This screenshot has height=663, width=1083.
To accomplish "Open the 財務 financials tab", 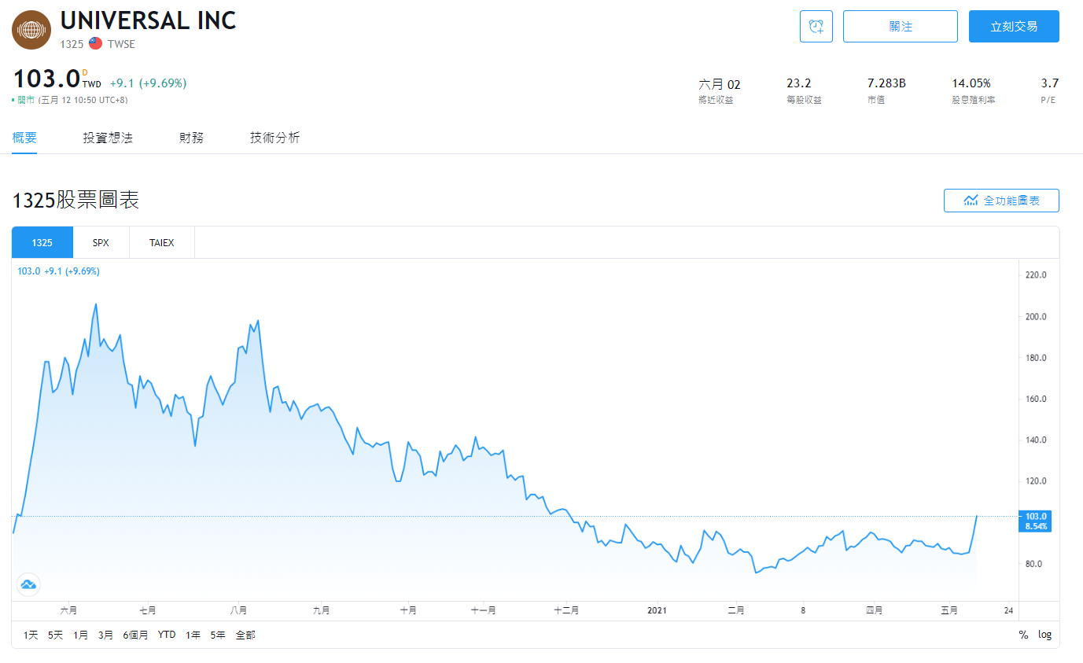I will pyautogui.click(x=191, y=138).
